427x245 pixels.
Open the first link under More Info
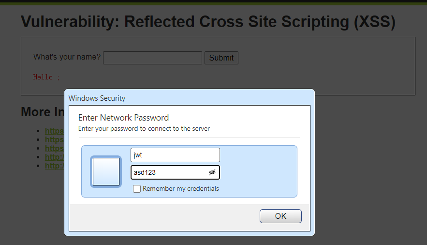54,131
